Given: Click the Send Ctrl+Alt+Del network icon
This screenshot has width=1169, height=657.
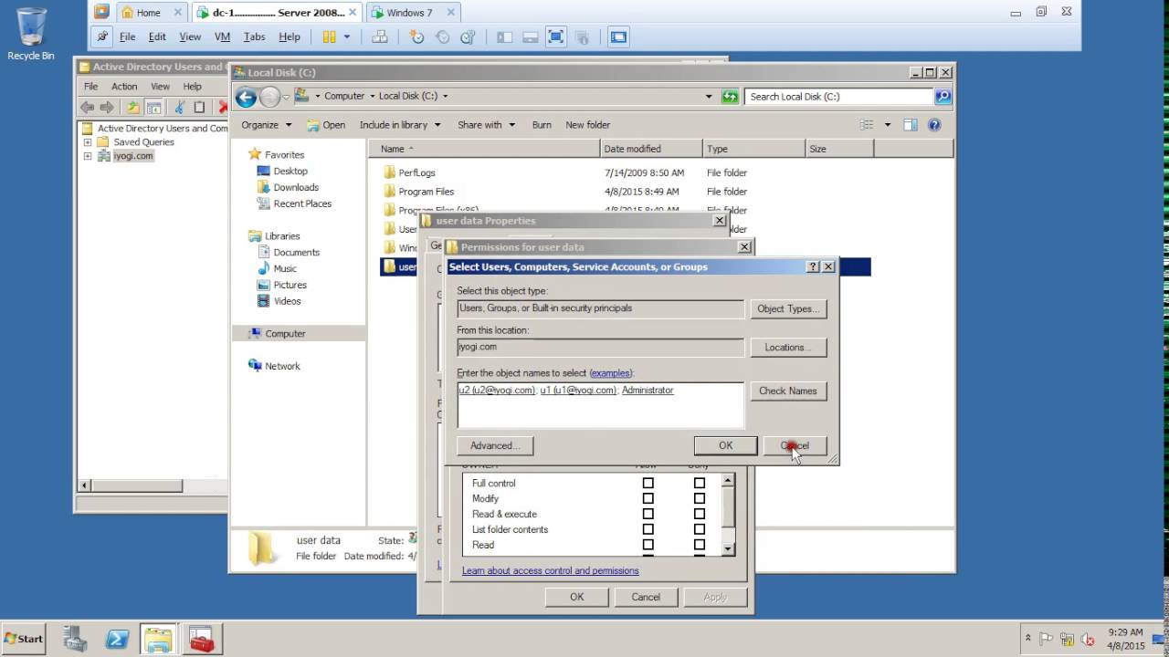Looking at the screenshot, I should [x=380, y=37].
